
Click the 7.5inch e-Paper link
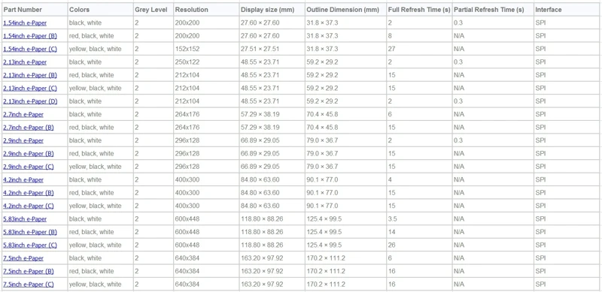tap(23, 258)
